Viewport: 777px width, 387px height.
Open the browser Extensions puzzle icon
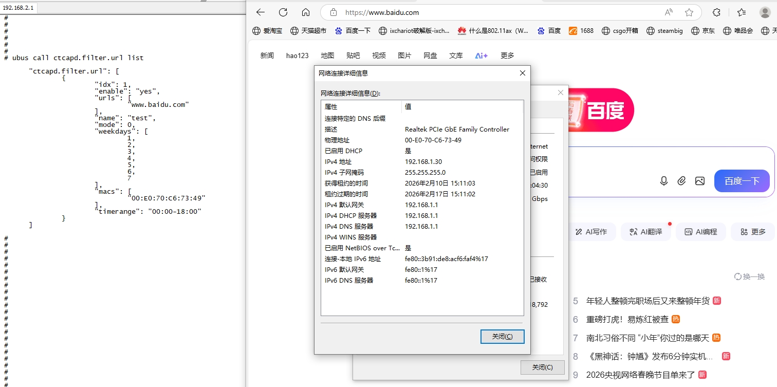(x=716, y=12)
